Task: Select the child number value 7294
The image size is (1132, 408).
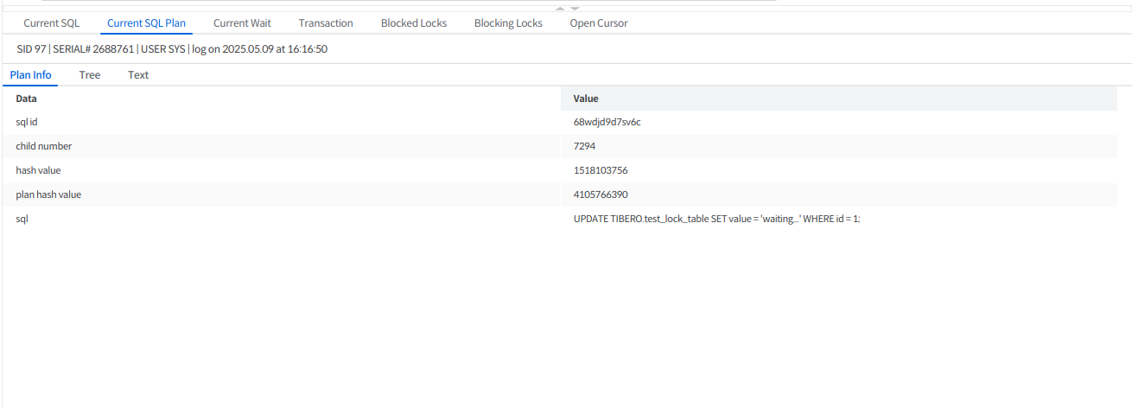Action: coord(585,146)
